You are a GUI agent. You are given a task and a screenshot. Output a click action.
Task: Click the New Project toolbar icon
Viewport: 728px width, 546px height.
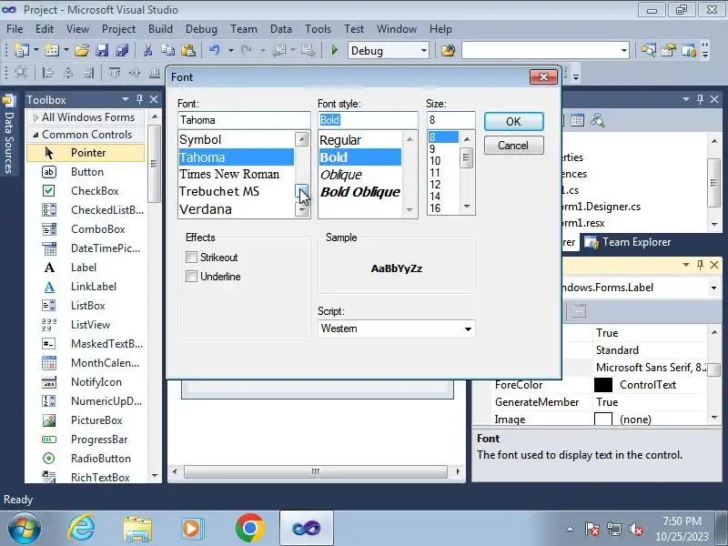[x=22, y=50]
